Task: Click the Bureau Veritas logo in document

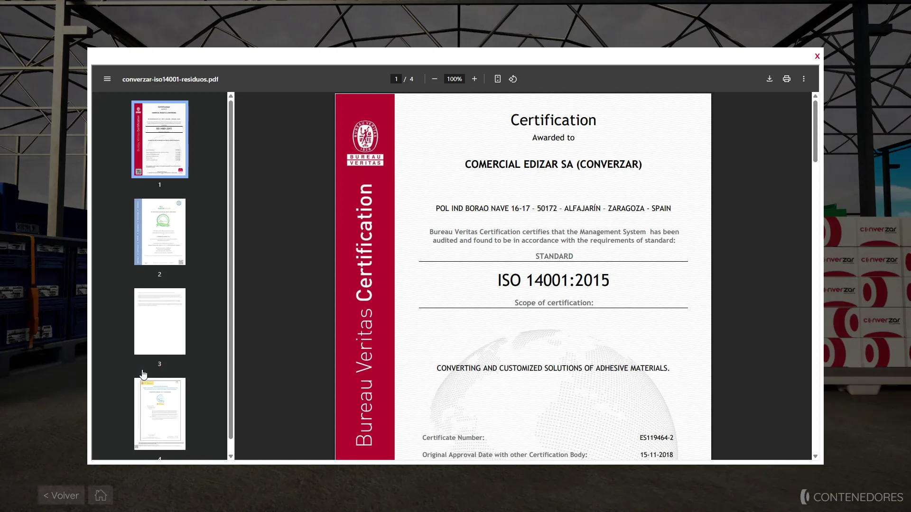Action: click(x=365, y=143)
